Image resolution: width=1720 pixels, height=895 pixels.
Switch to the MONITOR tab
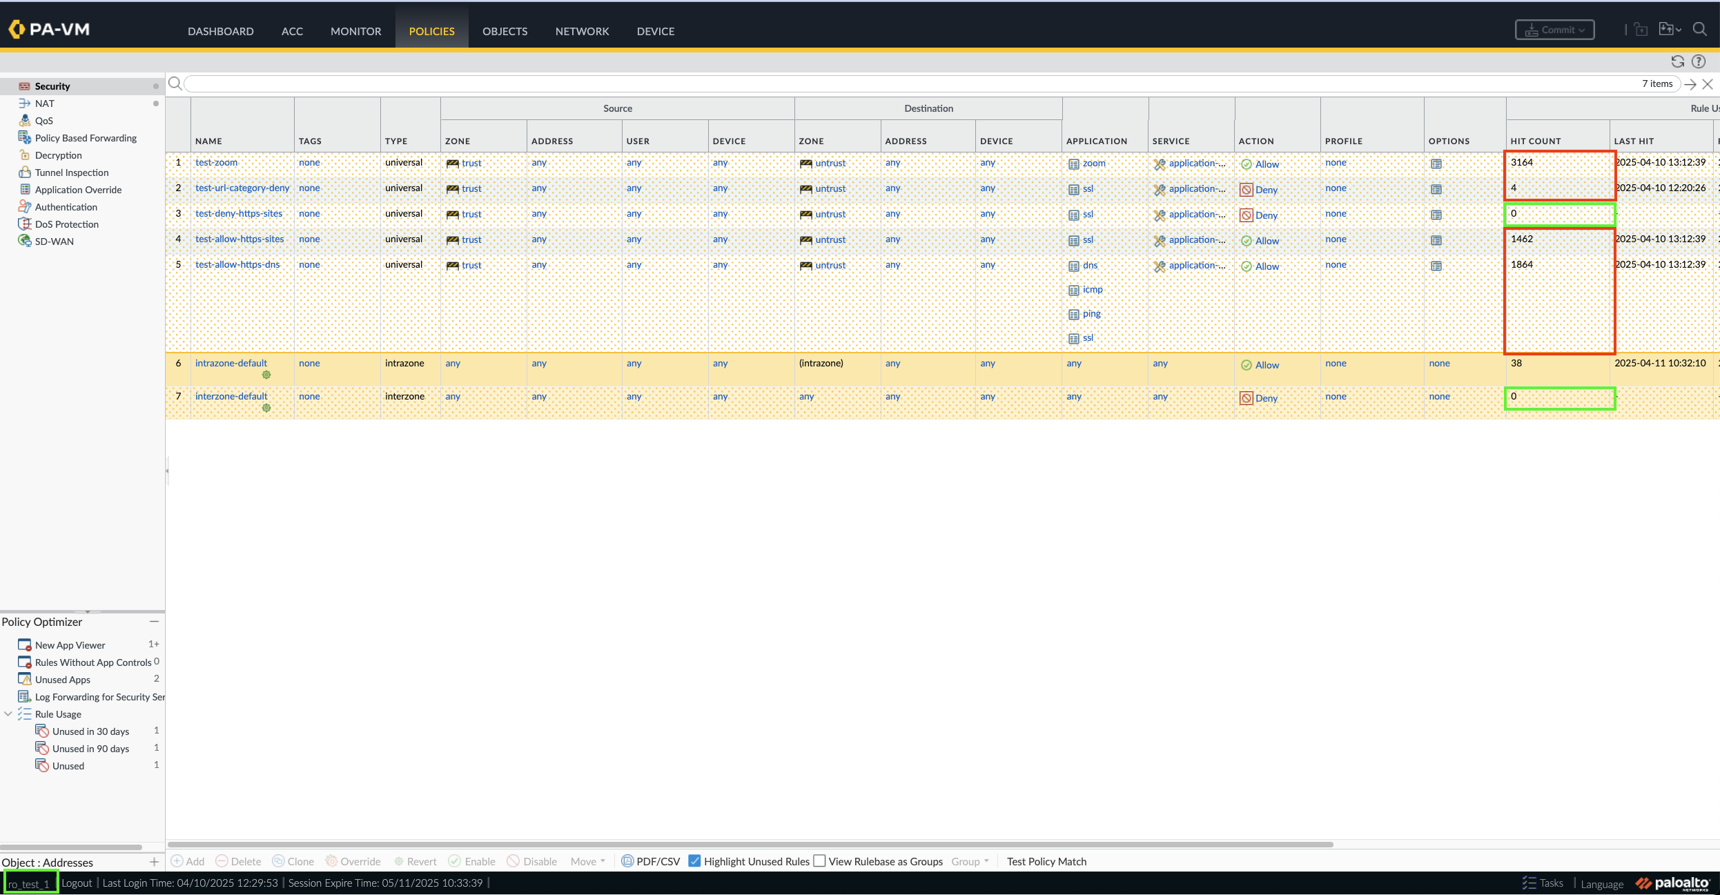click(355, 31)
